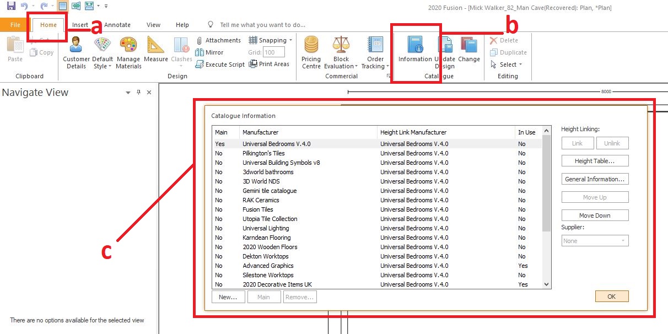668x334 pixels.
Task: Open the Supplier dropdown showing None
Action: tap(595, 241)
